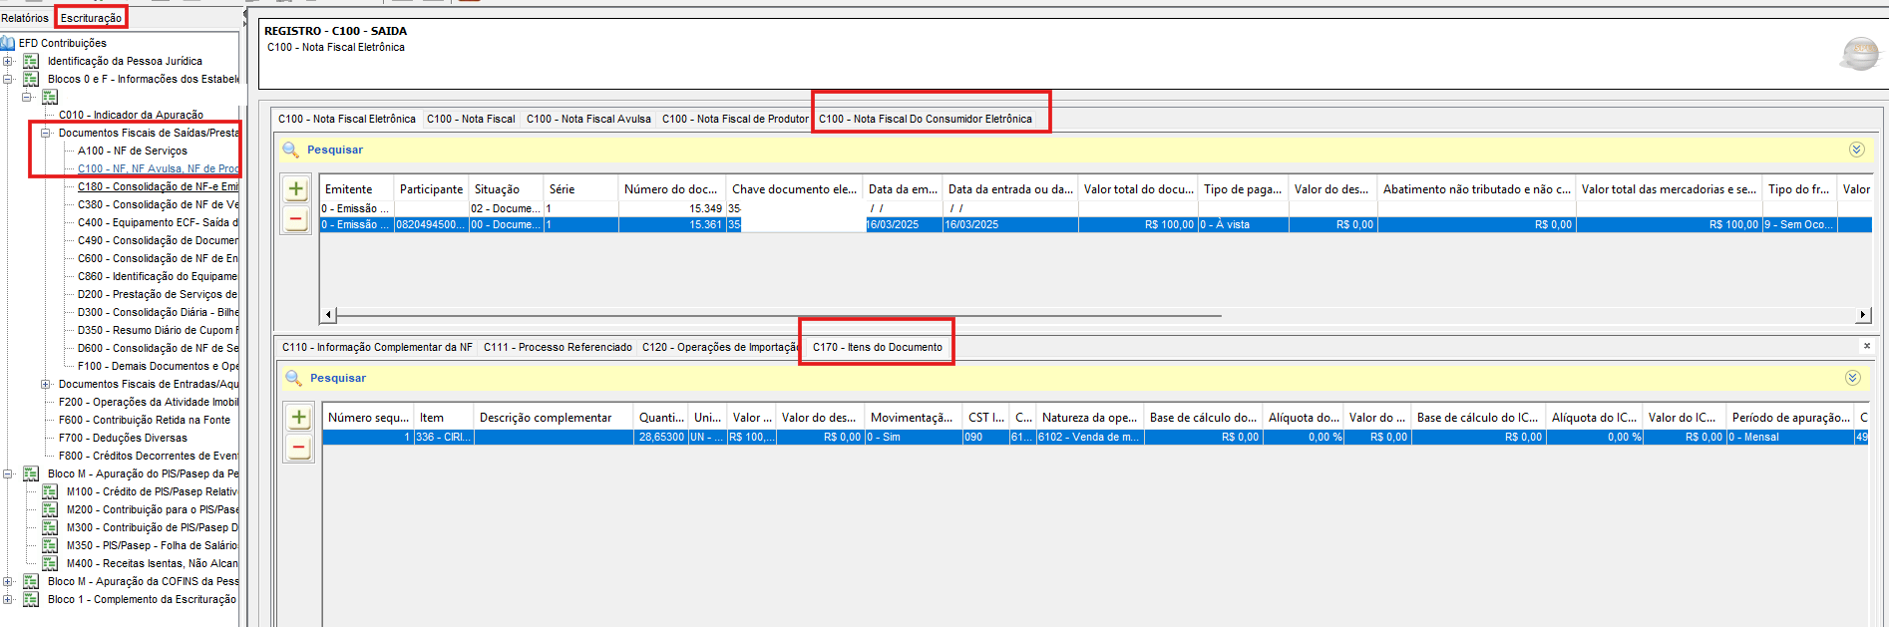This screenshot has width=1889, height=627.
Task: Click lower Pesquisar magnifier icon
Action: [x=294, y=378]
